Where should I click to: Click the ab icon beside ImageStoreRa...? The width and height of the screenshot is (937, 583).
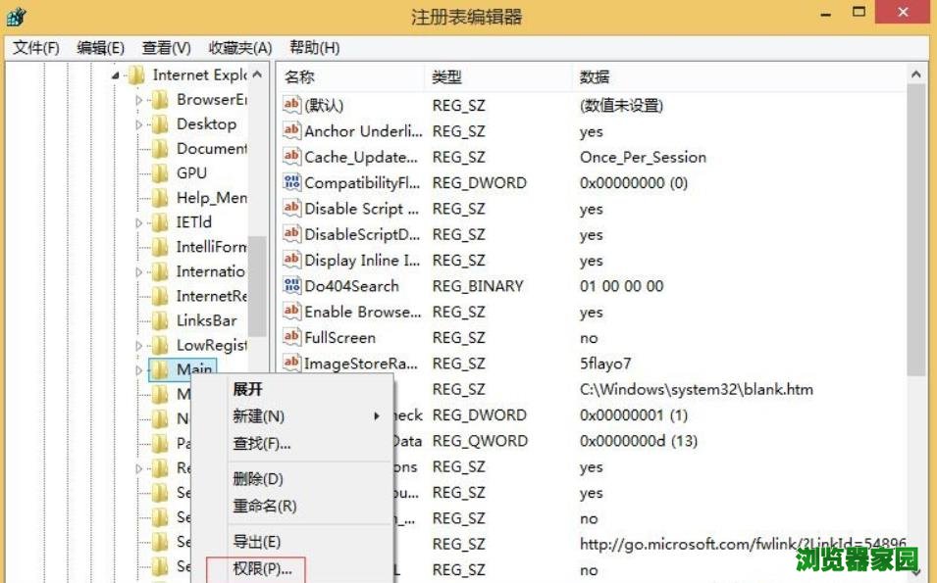(289, 364)
